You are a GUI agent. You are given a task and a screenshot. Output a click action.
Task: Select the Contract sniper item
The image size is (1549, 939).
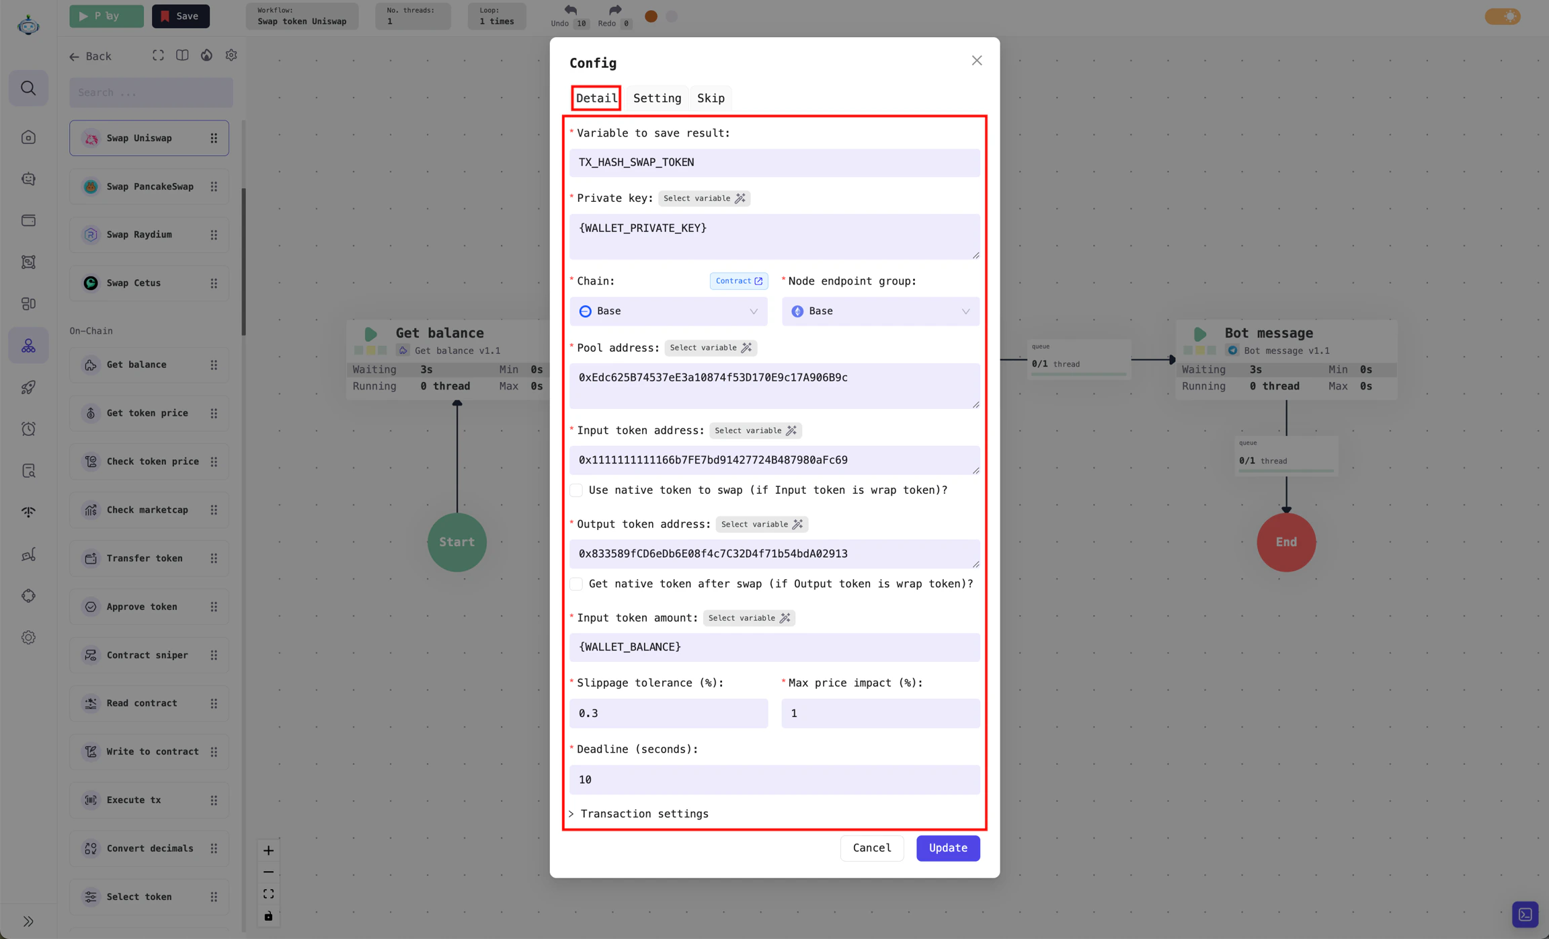click(x=149, y=655)
